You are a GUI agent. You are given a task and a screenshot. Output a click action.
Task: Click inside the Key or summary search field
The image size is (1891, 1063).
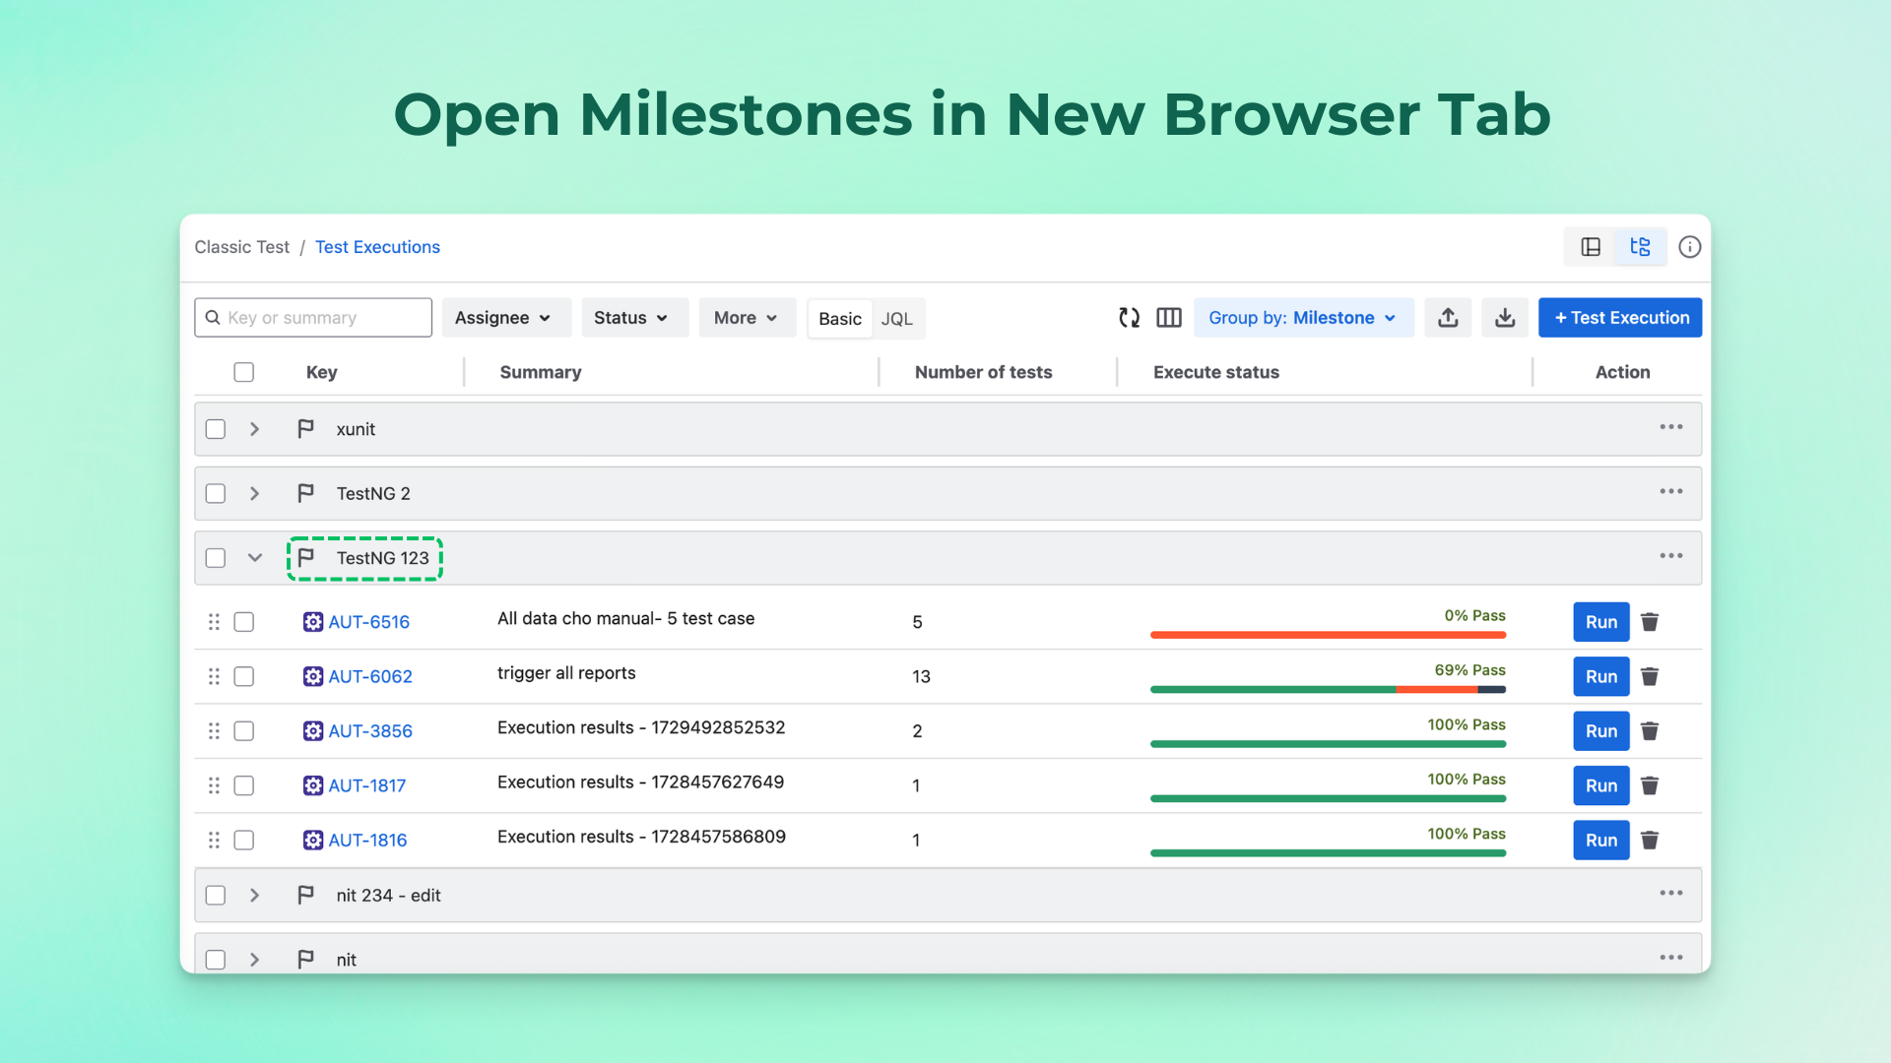tap(312, 317)
